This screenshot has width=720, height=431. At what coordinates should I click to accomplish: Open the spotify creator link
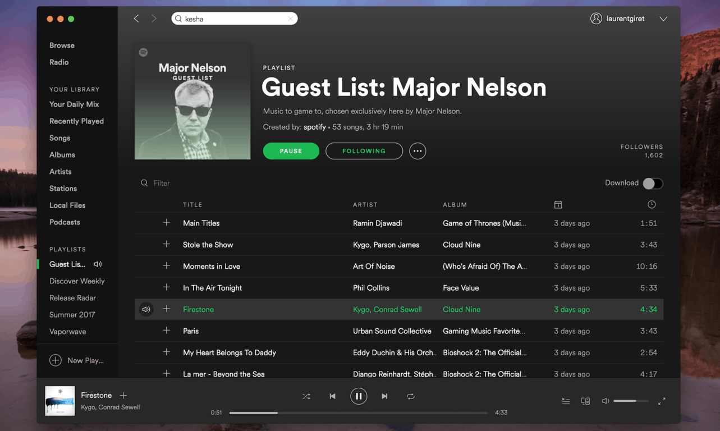click(x=315, y=127)
